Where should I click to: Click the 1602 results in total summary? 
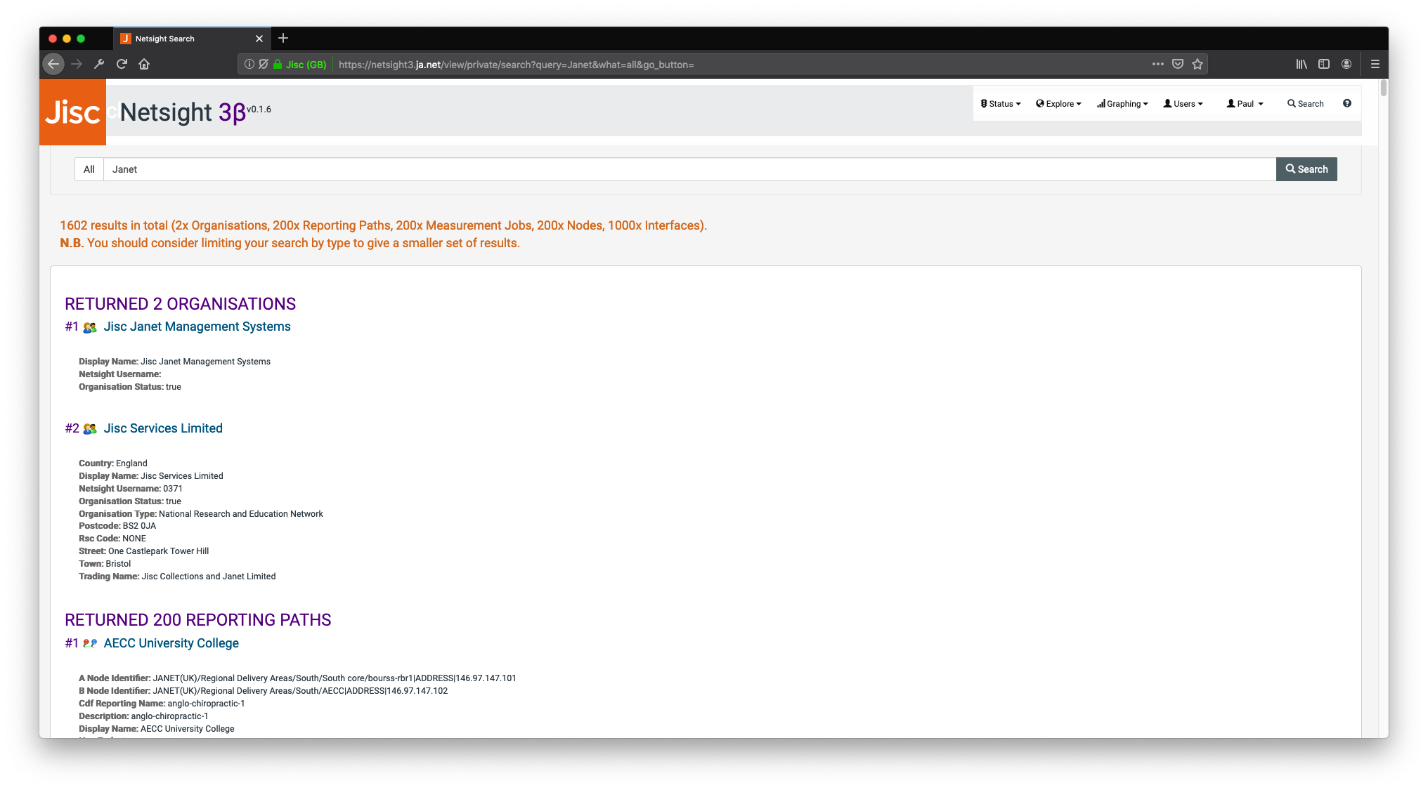[384, 225]
